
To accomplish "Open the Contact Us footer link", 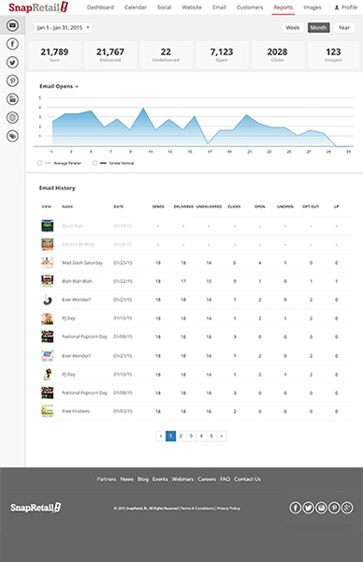I will coord(247,480).
